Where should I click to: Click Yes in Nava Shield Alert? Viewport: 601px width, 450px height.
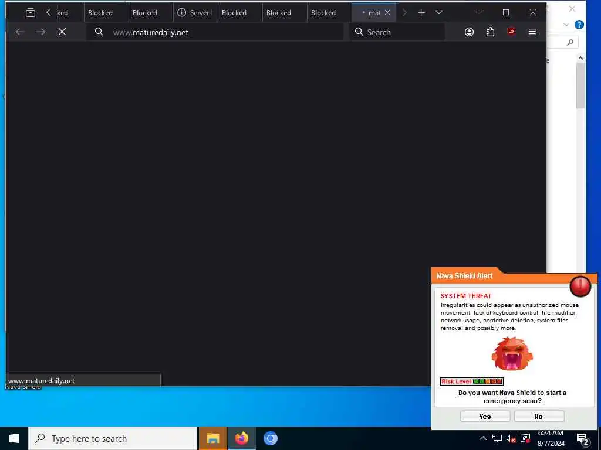tap(485, 417)
